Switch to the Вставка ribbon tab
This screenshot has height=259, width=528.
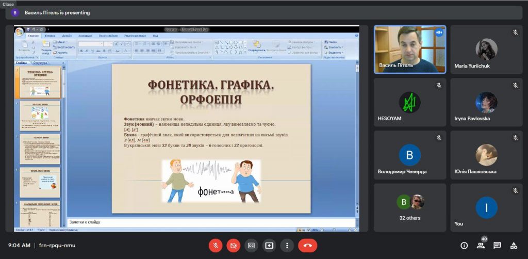coord(50,36)
